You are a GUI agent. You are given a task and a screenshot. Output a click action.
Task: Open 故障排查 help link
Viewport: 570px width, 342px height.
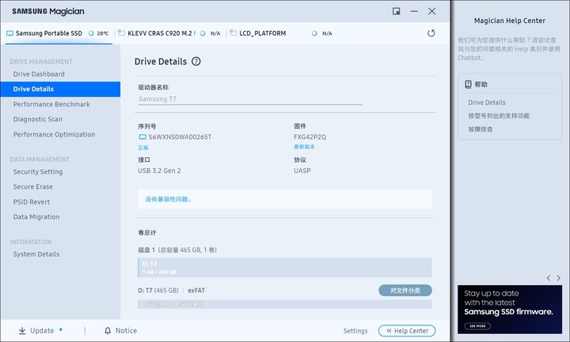(x=481, y=130)
